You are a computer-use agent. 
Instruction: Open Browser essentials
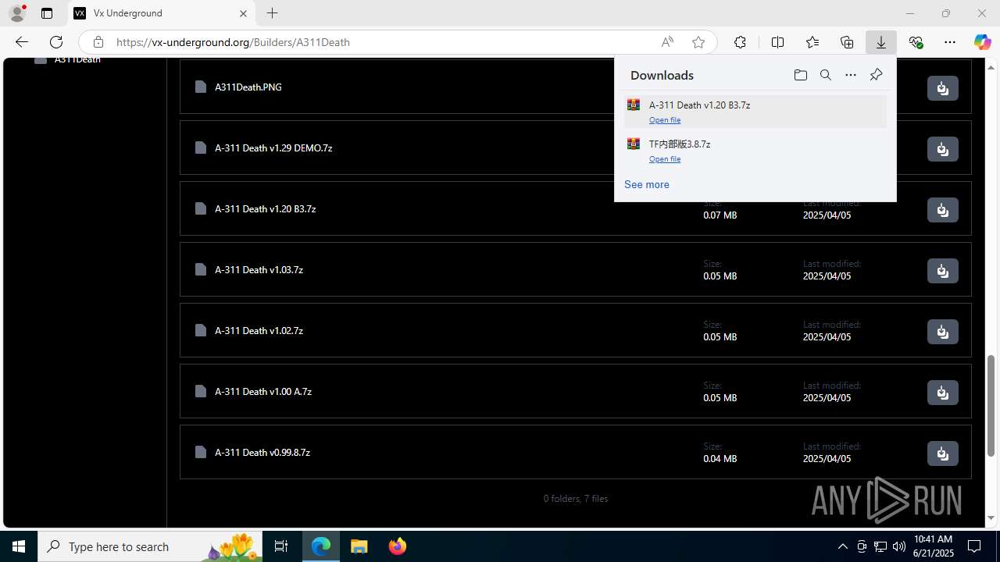pyautogui.click(x=916, y=42)
